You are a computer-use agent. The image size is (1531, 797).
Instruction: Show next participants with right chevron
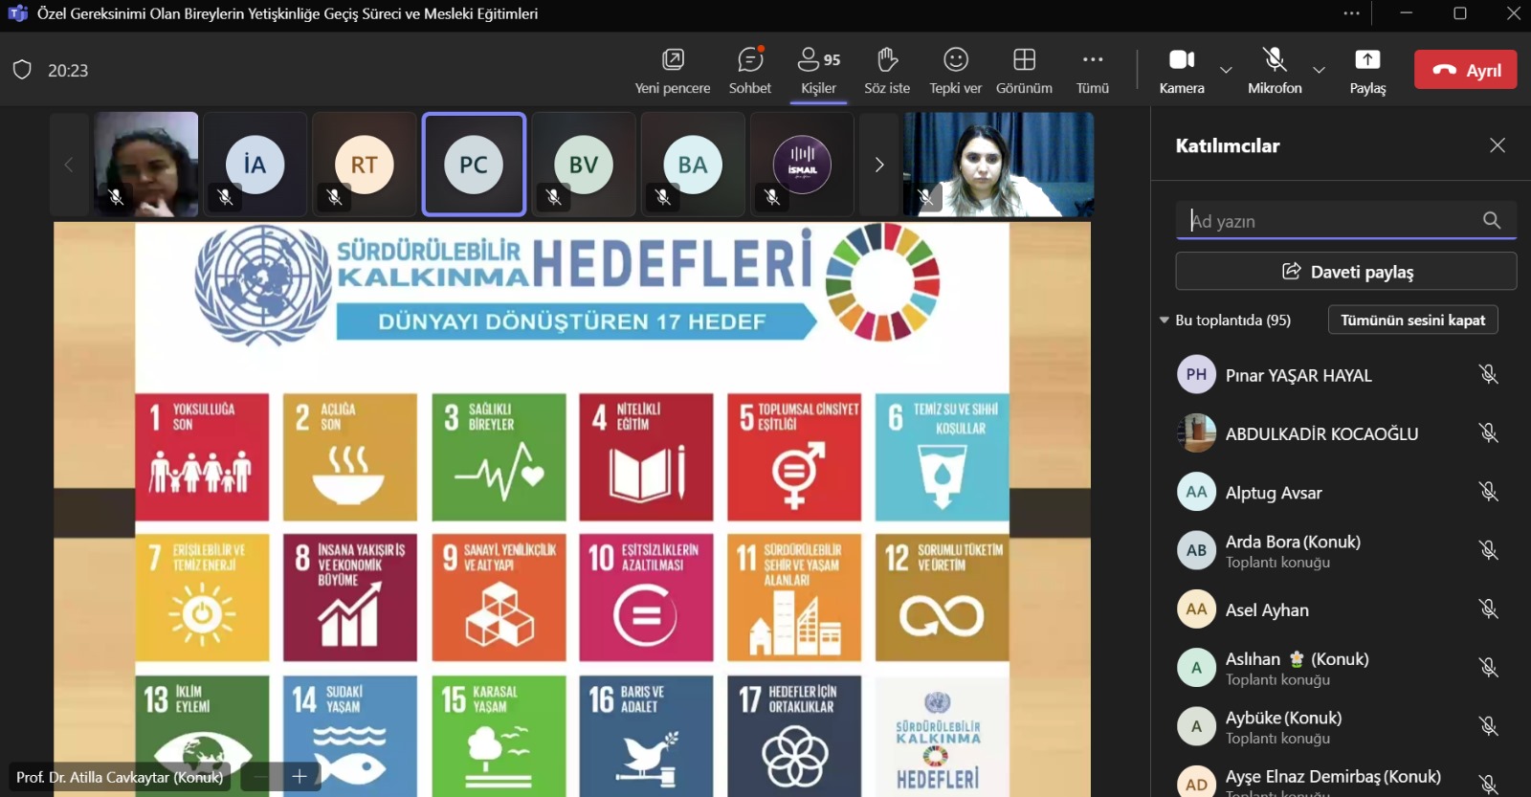tap(878, 165)
